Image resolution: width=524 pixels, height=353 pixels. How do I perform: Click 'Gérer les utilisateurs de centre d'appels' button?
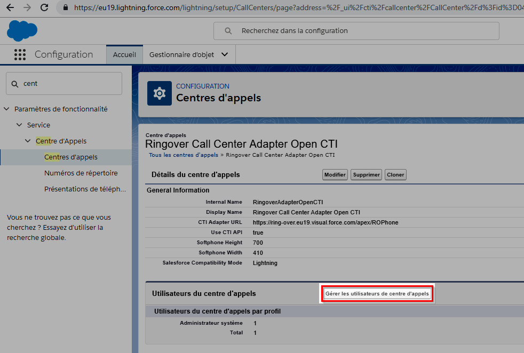377,294
